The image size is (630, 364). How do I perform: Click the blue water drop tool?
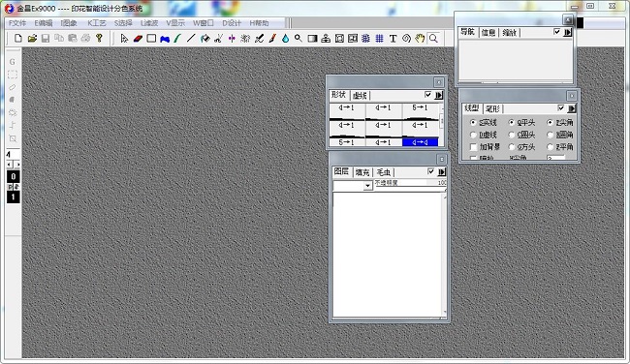click(285, 39)
